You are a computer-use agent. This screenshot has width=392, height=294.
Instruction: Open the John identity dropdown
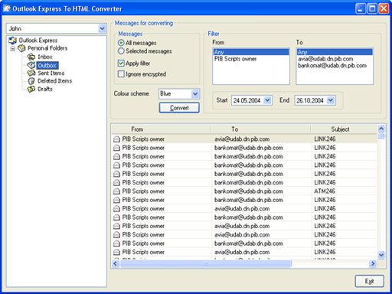point(102,28)
